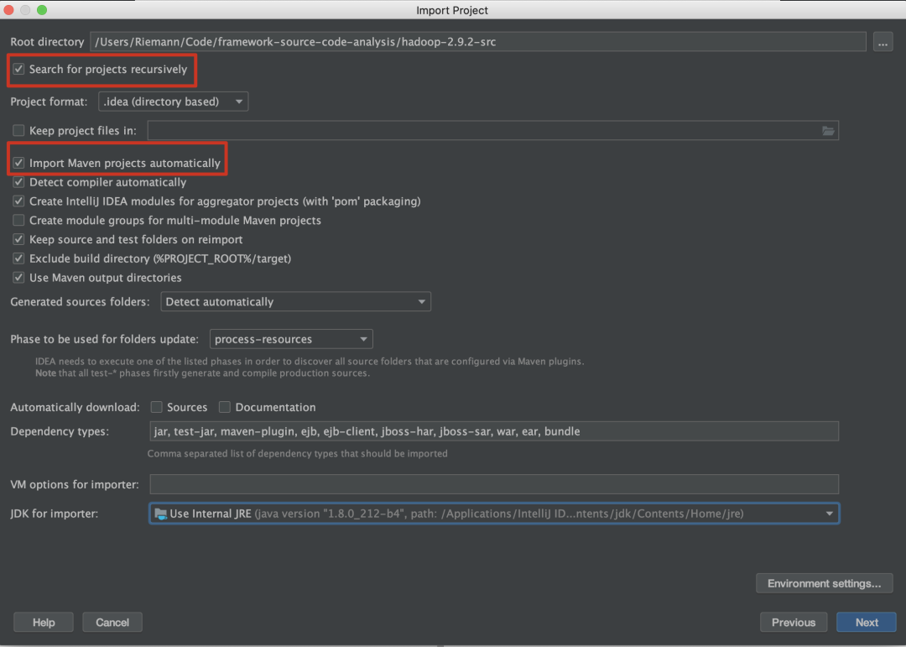Toggle Import Maven projects automatically checkbox
The width and height of the screenshot is (906, 647).
(x=18, y=163)
